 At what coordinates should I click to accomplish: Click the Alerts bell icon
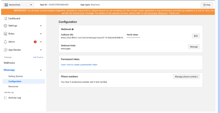pyautogui.click(x=5, y=42)
